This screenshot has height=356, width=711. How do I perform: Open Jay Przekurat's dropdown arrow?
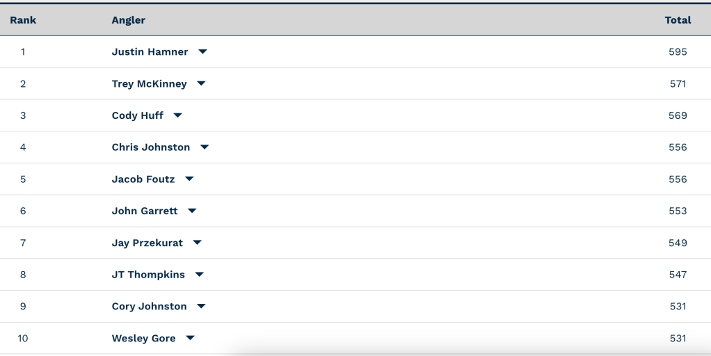(x=197, y=243)
